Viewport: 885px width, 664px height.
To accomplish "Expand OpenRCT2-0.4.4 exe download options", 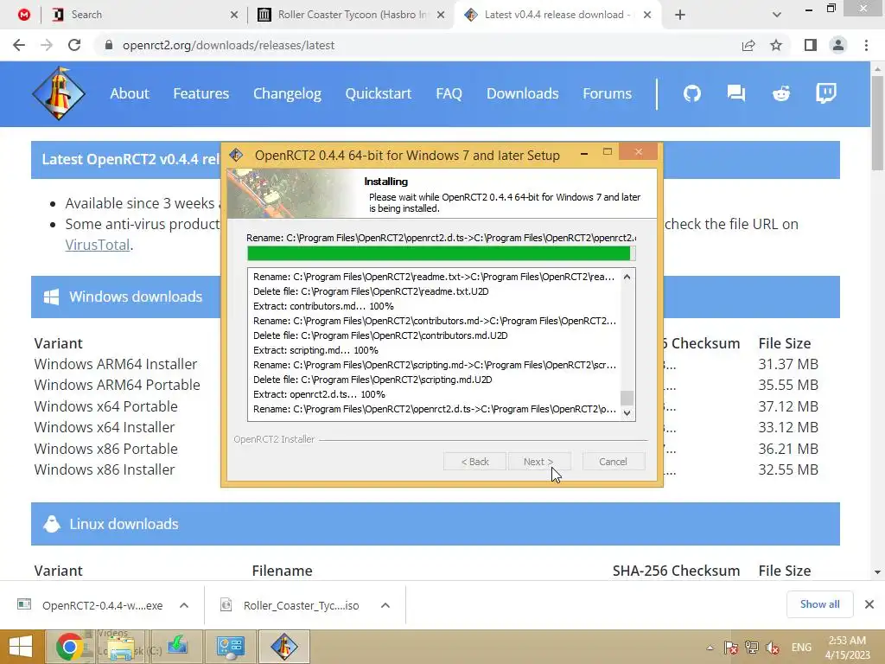I will point(184,605).
